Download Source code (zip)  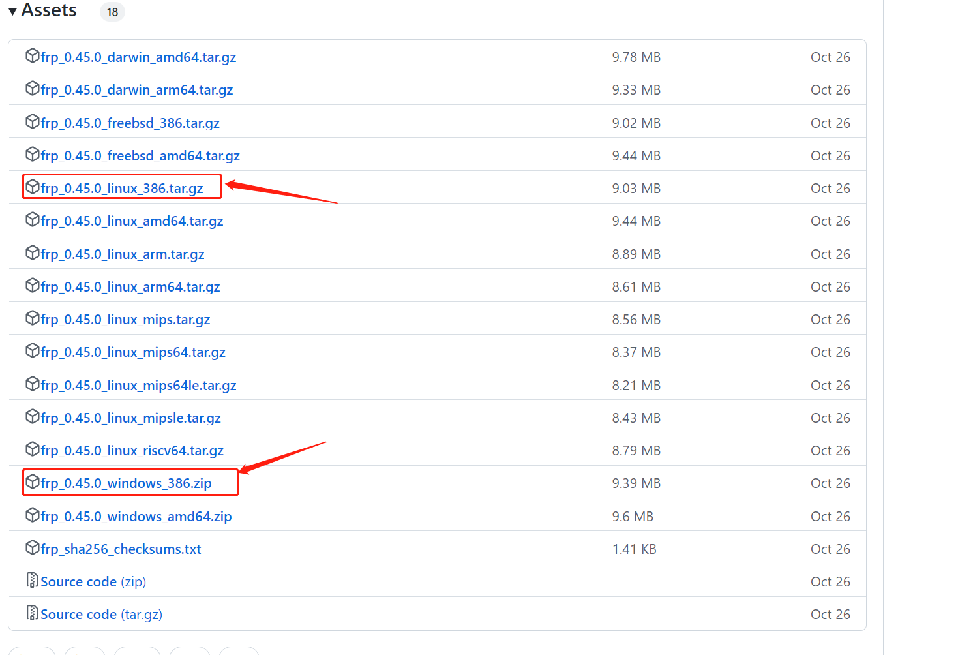(x=93, y=582)
